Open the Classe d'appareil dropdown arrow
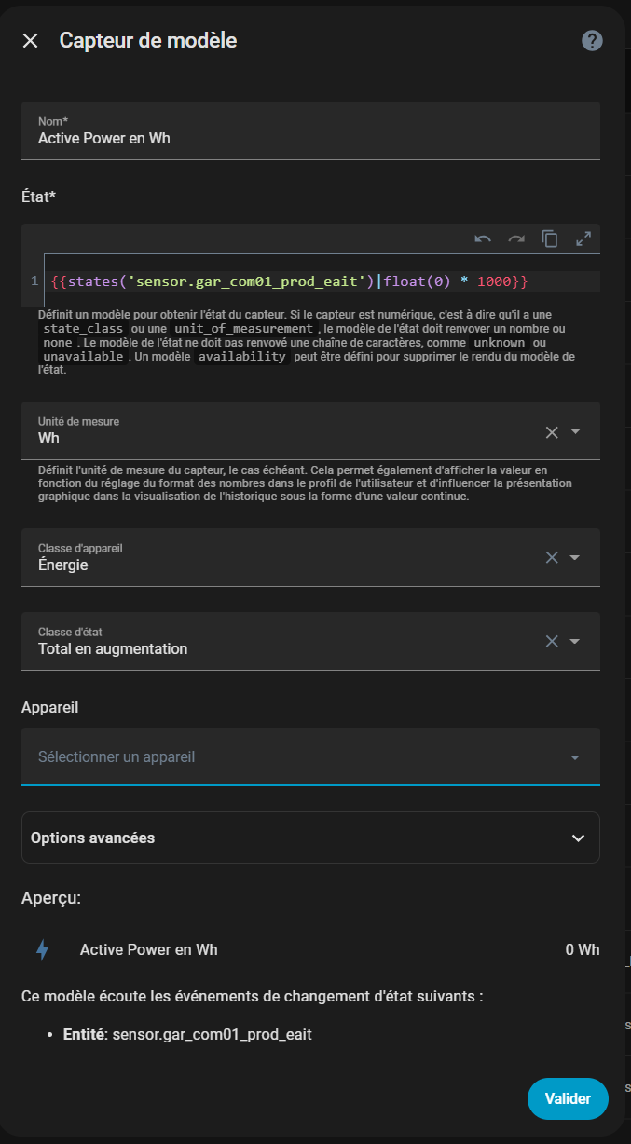 click(x=575, y=557)
